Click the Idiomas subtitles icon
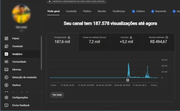180x111 pixels. point(6,70)
